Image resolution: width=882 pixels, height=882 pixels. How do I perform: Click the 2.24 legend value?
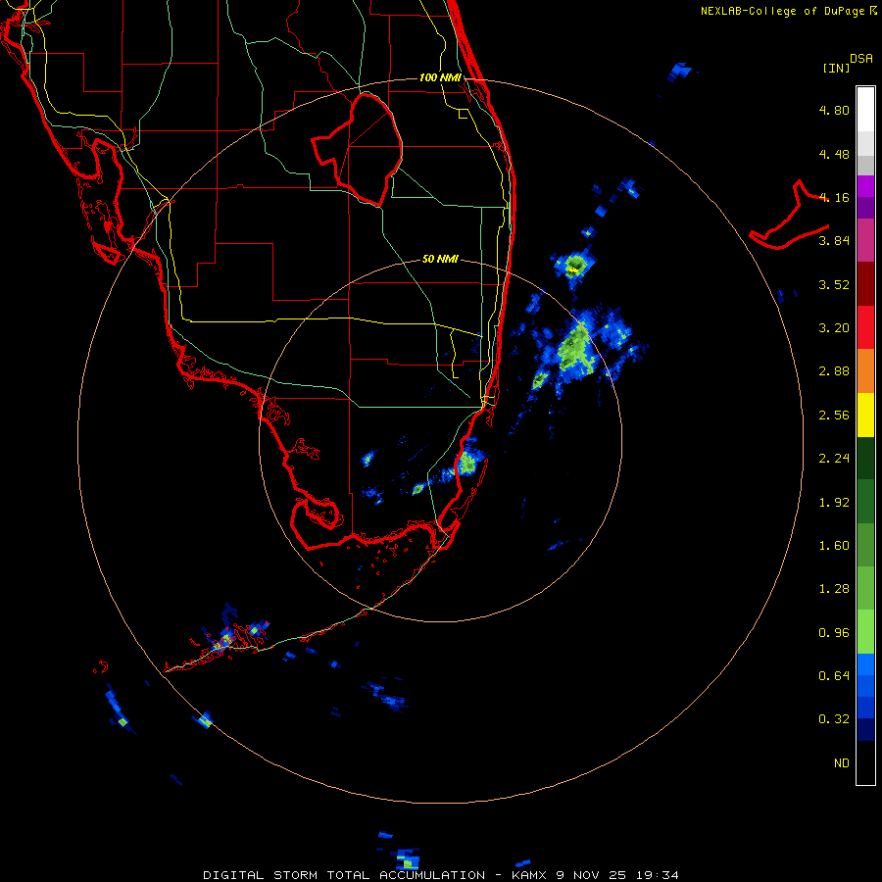[834, 459]
